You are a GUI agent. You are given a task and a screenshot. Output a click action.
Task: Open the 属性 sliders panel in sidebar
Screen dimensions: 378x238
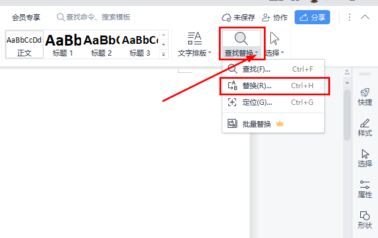click(365, 189)
